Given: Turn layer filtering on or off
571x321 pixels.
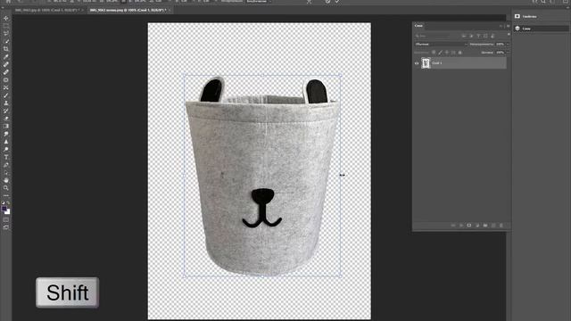Looking at the screenshot, I should (x=509, y=35).
